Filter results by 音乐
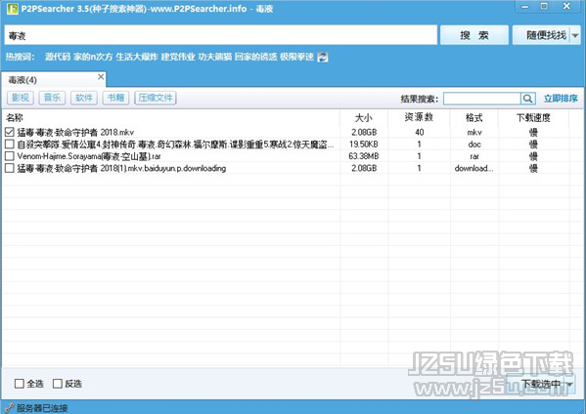The image size is (586, 414). [52, 98]
